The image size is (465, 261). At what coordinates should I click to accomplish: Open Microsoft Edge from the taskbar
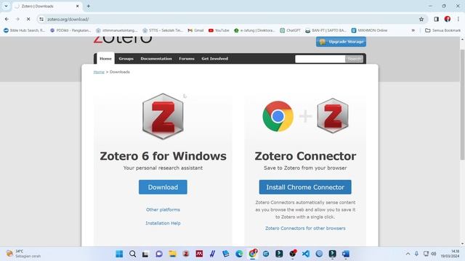239,254
